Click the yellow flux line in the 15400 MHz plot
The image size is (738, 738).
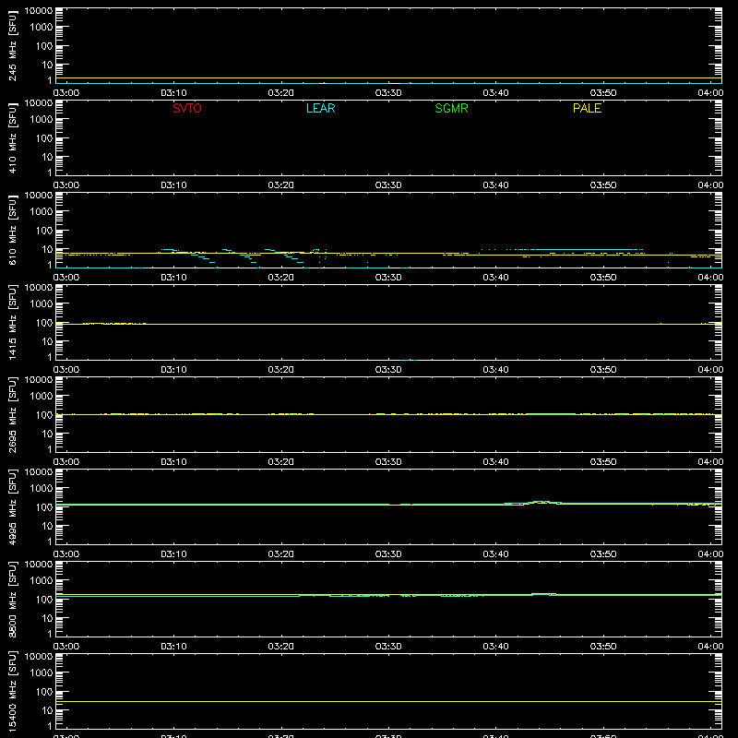388,701
